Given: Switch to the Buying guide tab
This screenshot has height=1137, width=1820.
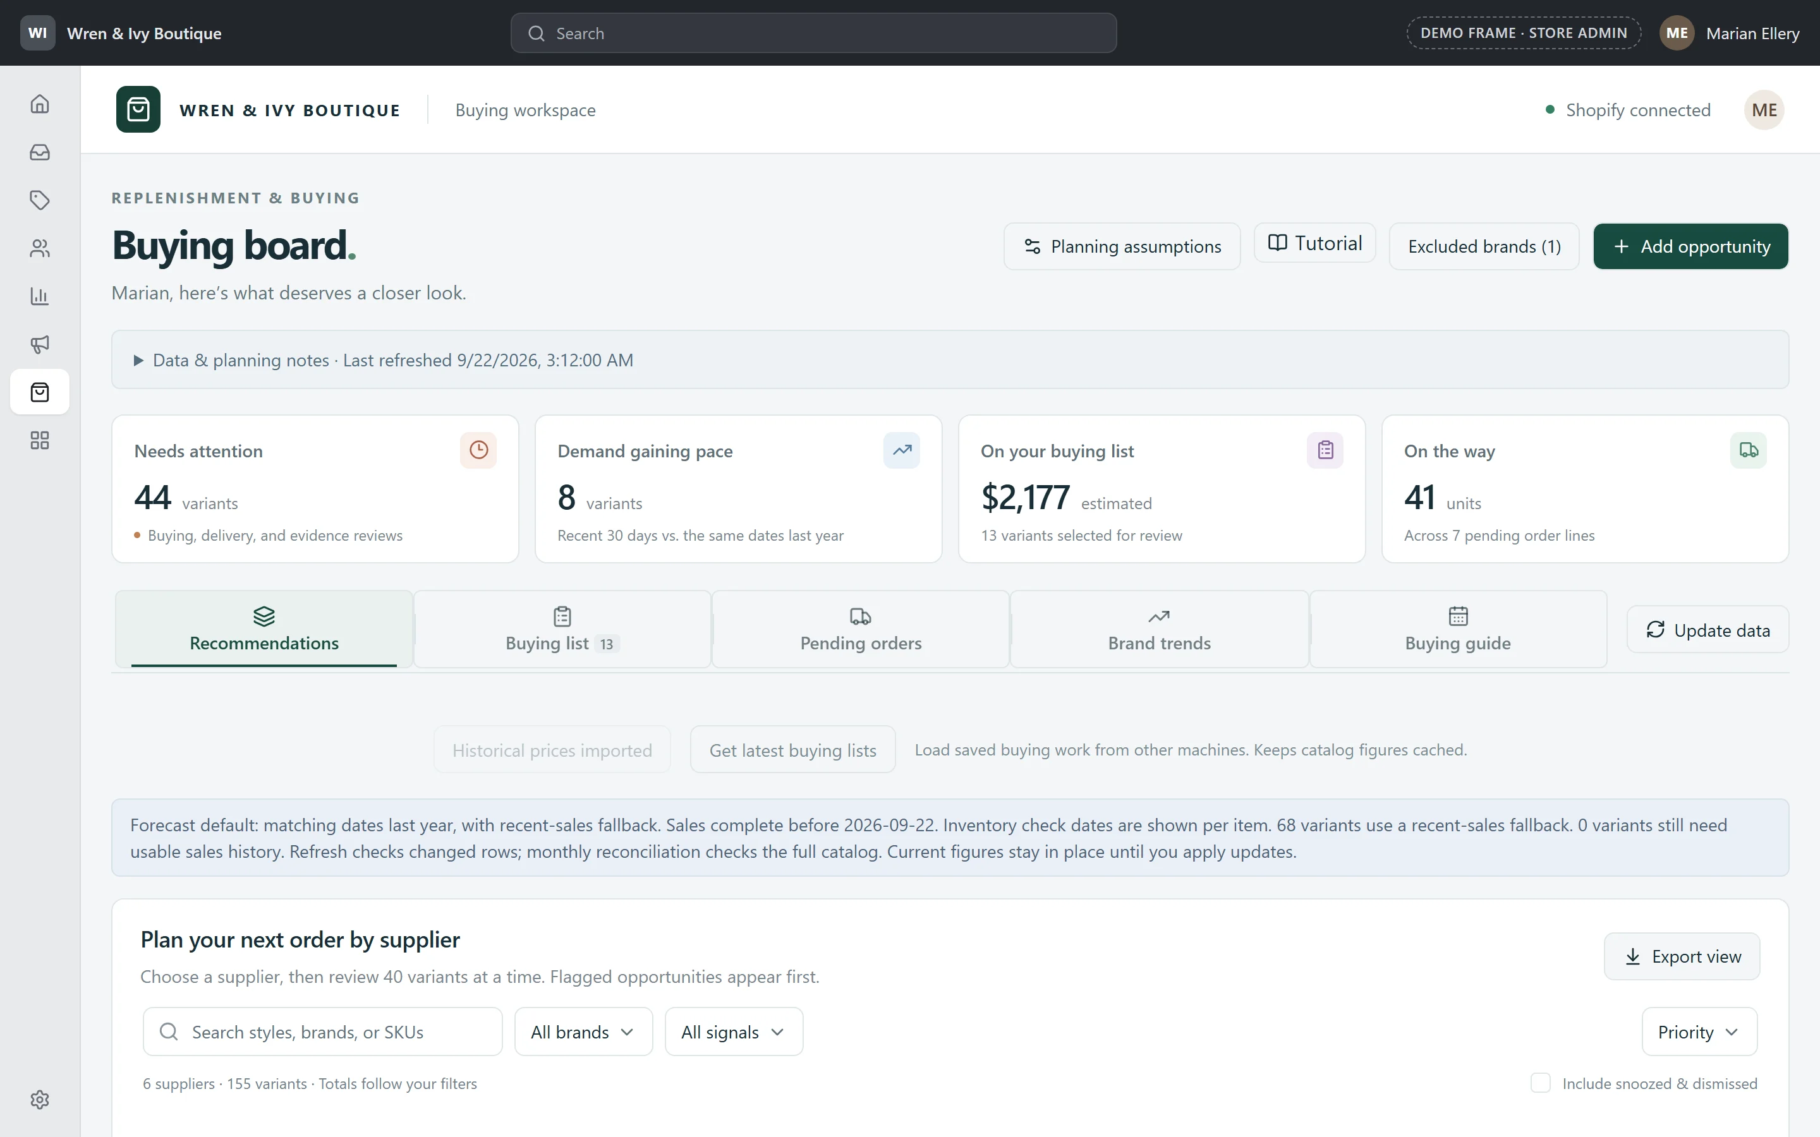Looking at the screenshot, I should point(1457,629).
